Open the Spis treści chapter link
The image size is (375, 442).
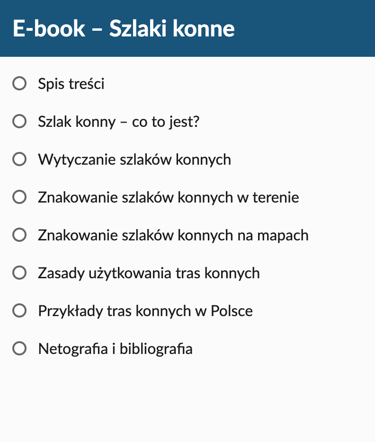[71, 84]
